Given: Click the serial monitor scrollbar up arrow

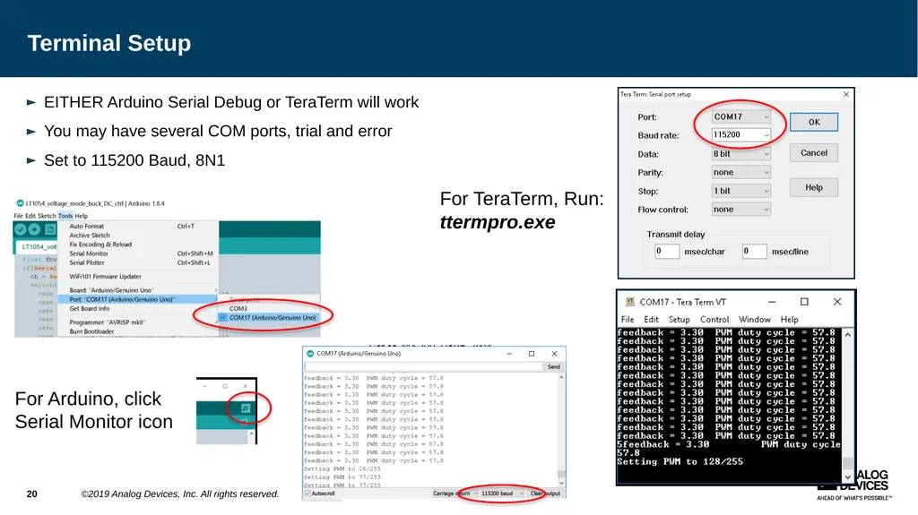Looking at the screenshot, I should pos(561,378).
